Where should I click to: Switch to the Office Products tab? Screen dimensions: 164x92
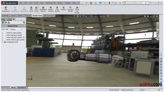pos(49,16)
